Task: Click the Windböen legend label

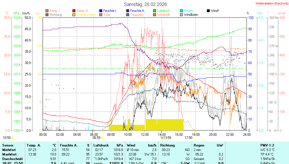Action: 191,15
